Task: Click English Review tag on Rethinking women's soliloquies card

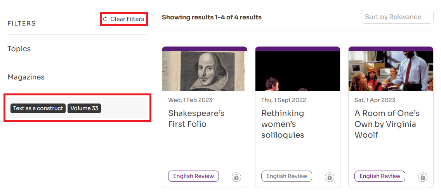Action: pos(286,176)
